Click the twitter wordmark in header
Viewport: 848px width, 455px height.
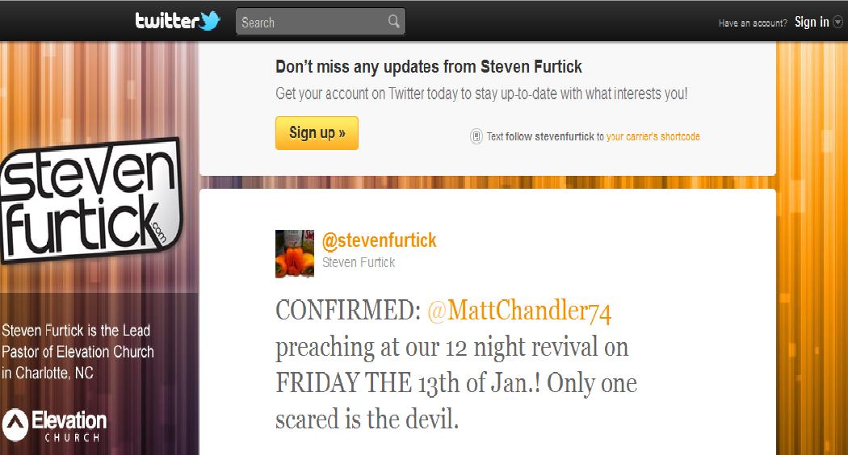[167, 20]
